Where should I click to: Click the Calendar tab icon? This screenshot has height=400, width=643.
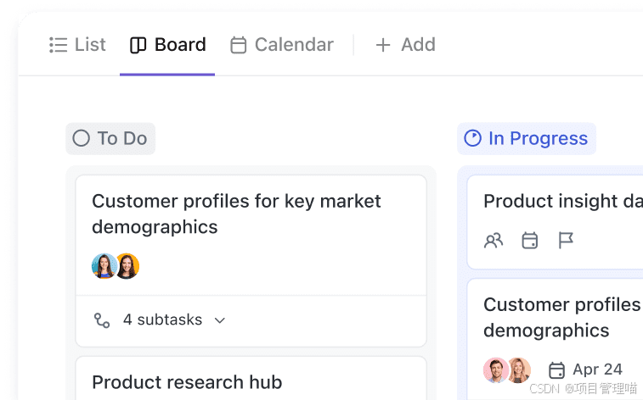tap(238, 45)
